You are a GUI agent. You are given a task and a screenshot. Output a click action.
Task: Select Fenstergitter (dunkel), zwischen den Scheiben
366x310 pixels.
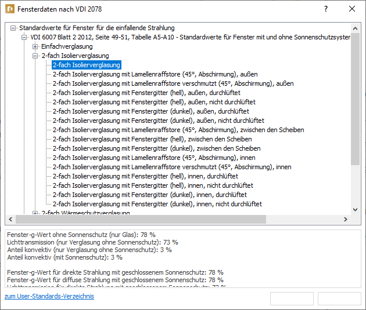pos(156,148)
